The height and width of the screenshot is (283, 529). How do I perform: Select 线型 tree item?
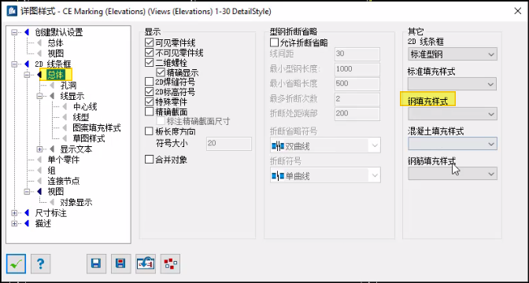point(81,118)
